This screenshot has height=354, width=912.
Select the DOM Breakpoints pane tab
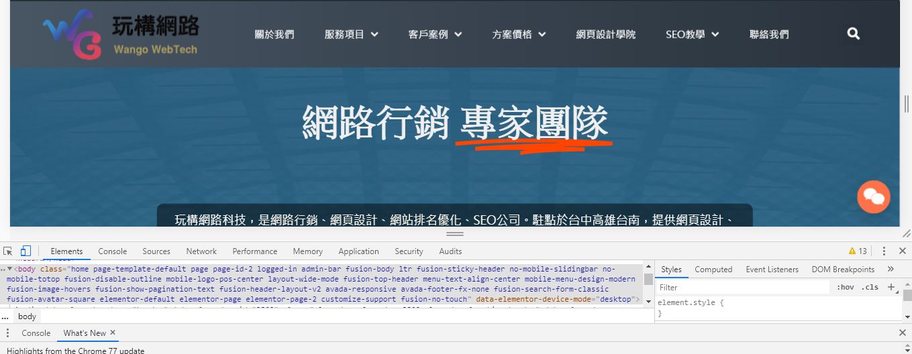[x=843, y=270]
